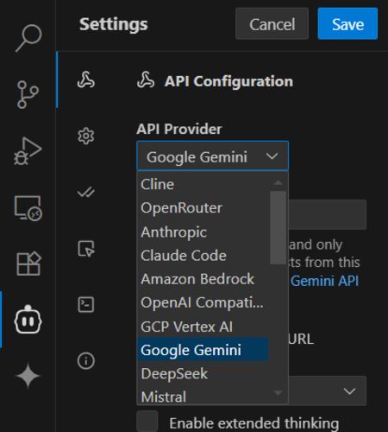Open the Search view in activity bar
Viewport: 388px width, 432px height.
[28, 38]
